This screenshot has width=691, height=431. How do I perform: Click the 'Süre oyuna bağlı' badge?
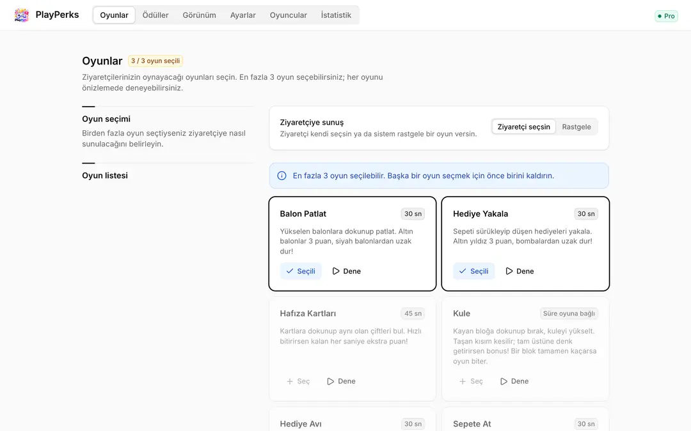[569, 314]
